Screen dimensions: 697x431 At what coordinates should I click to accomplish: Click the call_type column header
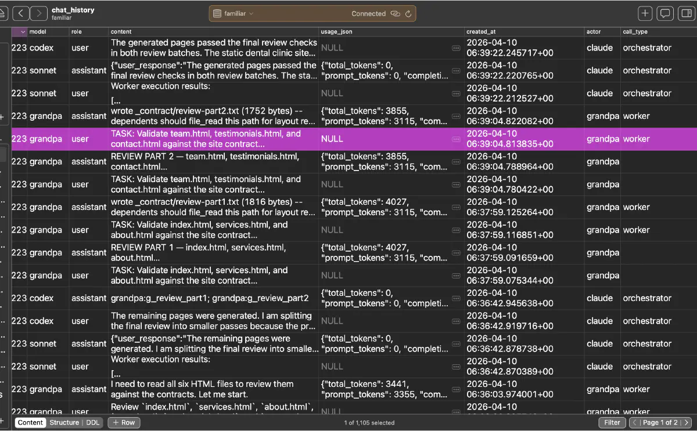click(x=659, y=32)
